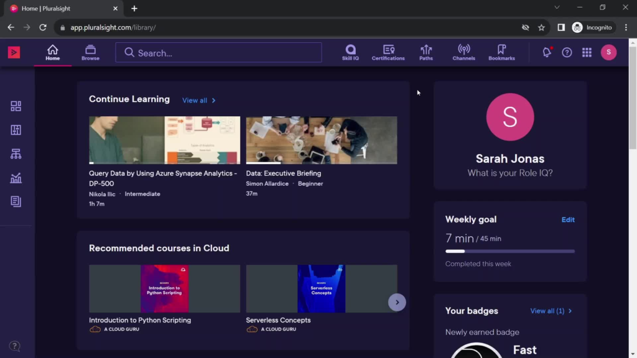Open Chrome's three-dot menu

[x=626, y=27]
